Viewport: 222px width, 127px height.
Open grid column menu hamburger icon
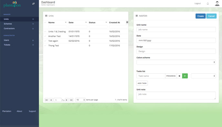pos(127,22)
